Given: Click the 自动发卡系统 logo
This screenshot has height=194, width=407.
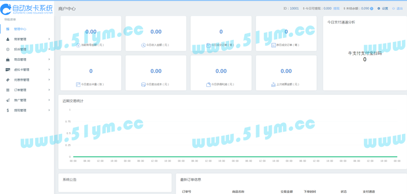Looking at the screenshot, I should (27, 9).
